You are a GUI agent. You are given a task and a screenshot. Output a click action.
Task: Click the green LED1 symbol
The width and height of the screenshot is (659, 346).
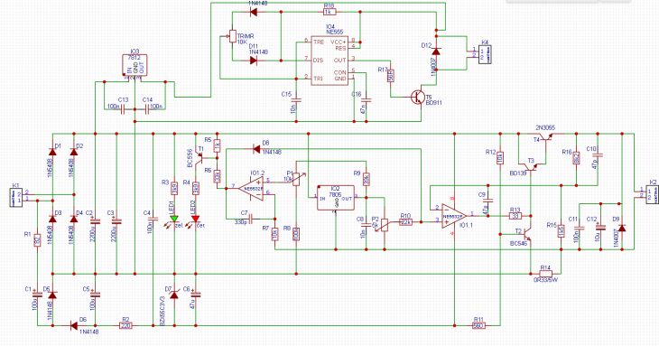(x=174, y=219)
